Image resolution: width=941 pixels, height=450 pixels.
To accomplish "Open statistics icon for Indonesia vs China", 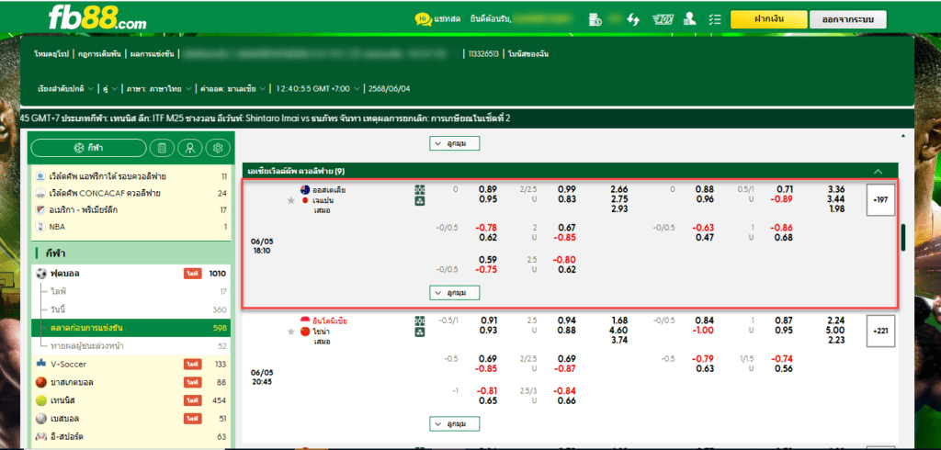I will [419, 321].
